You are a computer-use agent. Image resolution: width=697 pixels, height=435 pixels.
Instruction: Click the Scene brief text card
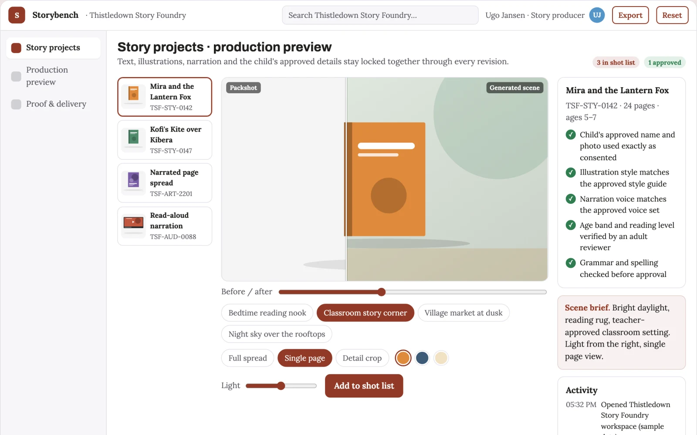[x=622, y=332]
